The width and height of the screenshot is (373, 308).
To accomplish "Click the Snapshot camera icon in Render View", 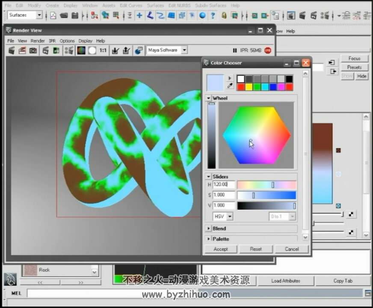I will pyautogui.click(x=33, y=50).
